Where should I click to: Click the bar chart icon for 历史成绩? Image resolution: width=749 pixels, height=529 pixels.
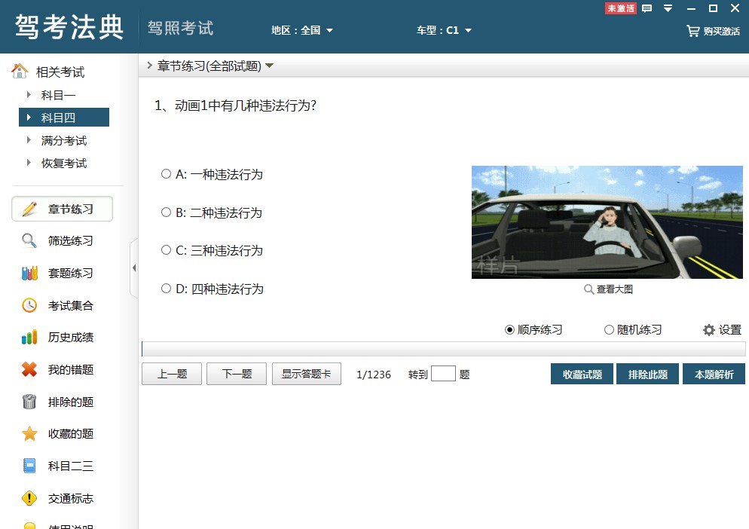(29, 338)
